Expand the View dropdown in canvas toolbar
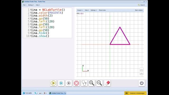The image size is (169, 95). (87, 10)
